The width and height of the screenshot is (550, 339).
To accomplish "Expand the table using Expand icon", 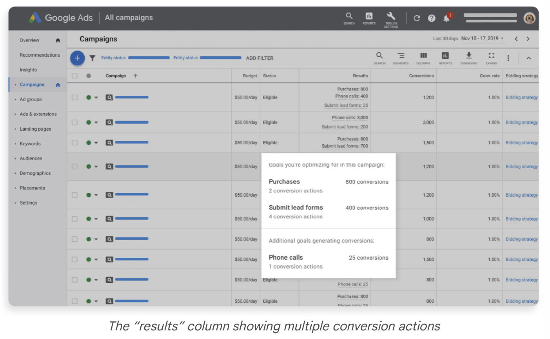I will pyautogui.click(x=491, y=58).
